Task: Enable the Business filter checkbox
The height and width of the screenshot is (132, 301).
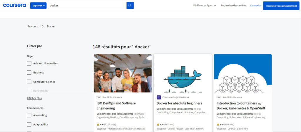Action: click(29, 73)
